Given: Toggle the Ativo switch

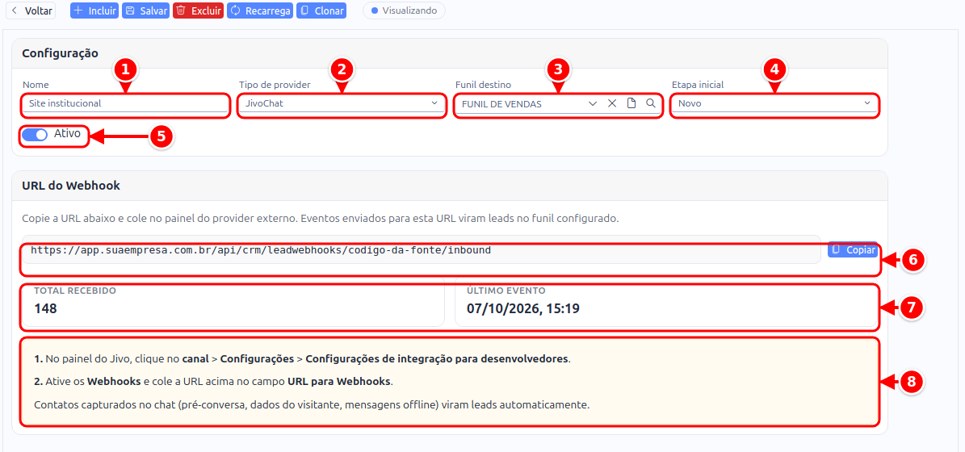Looking at the screenshot, I should 35,135.
